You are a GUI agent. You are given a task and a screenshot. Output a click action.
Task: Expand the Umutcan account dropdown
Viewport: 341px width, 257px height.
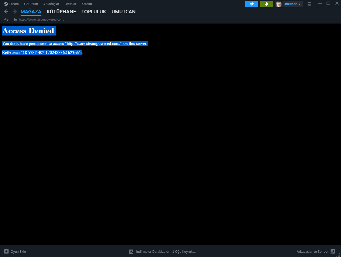click(292, 4)
